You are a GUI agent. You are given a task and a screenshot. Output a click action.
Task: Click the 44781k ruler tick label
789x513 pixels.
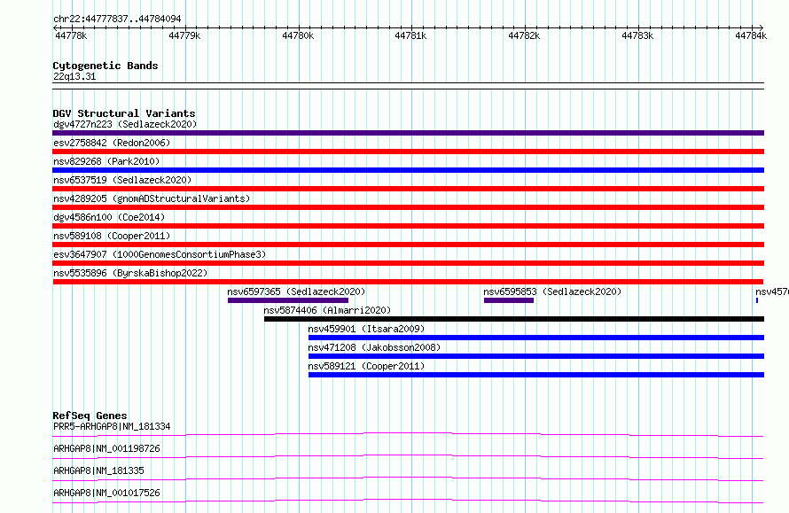pos(410,35)
